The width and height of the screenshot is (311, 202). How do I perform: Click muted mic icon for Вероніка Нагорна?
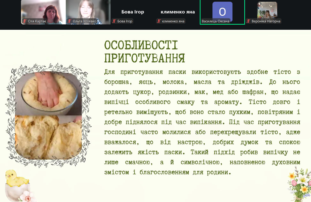pyautogui.click(x=248, y=21)
